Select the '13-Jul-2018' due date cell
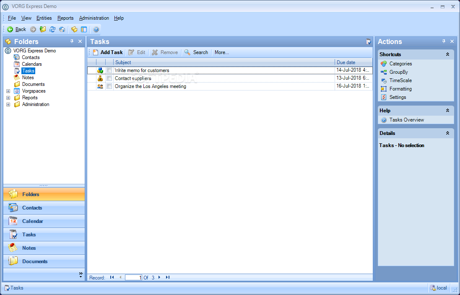Screen dimensions: 460x295 353,78
